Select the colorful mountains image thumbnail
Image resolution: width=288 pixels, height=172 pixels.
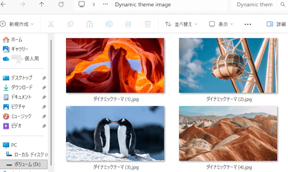[x=228, y=133]
